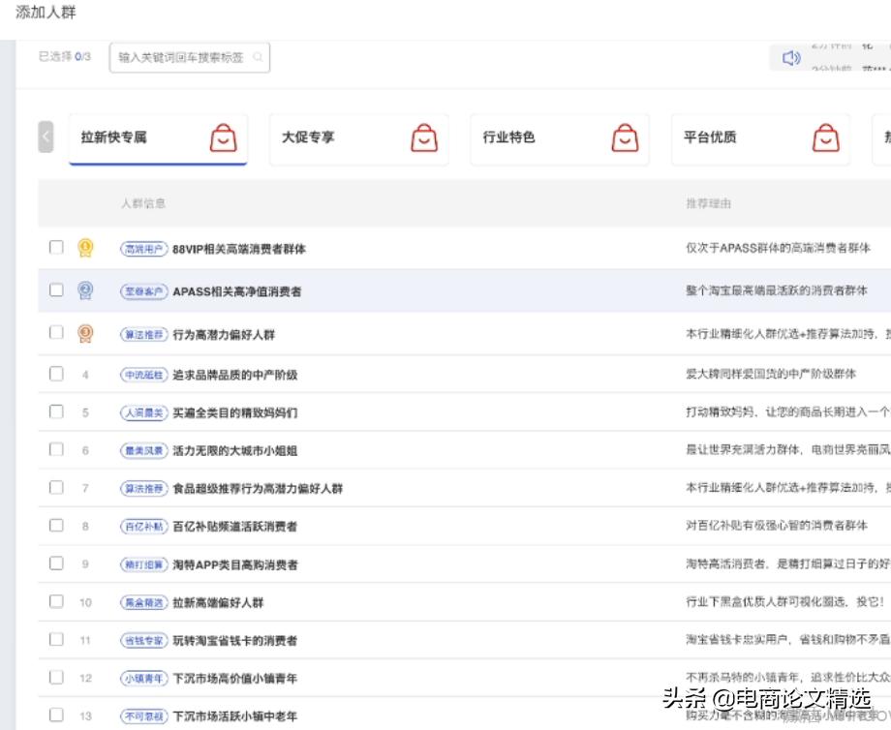This screenshot has height=730, width=891.
Task: Click the shopping bag icon on 平台优质 tab
Action: pos(825,137)
